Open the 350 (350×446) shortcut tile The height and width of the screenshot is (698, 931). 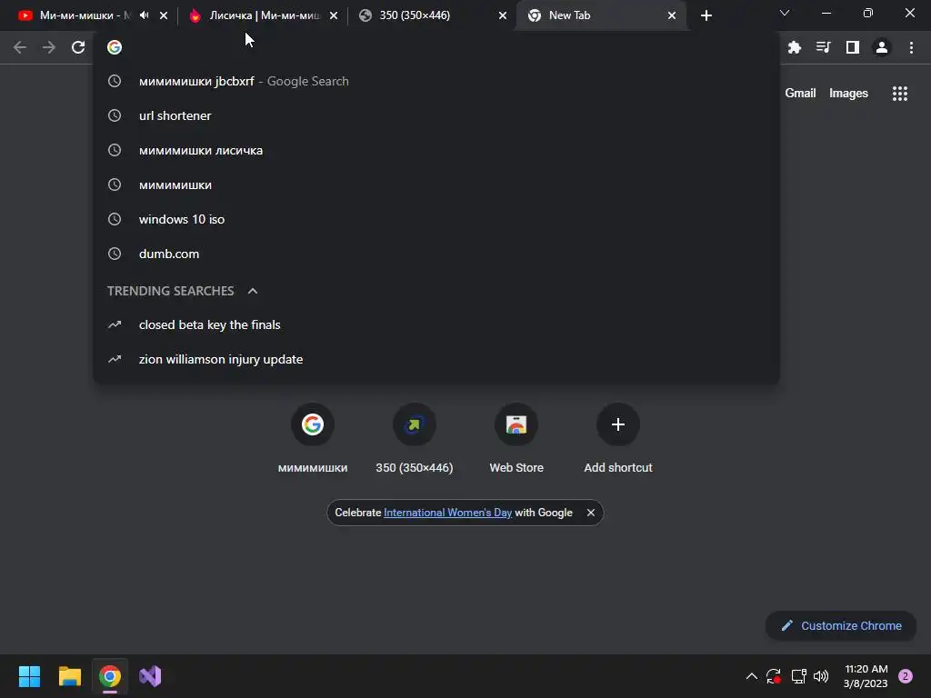415,439
